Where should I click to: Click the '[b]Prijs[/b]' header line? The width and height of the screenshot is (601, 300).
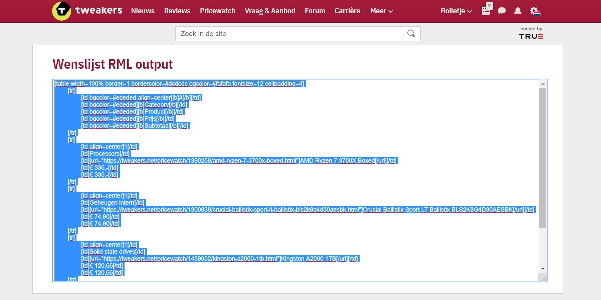click(x=128, y=119)
